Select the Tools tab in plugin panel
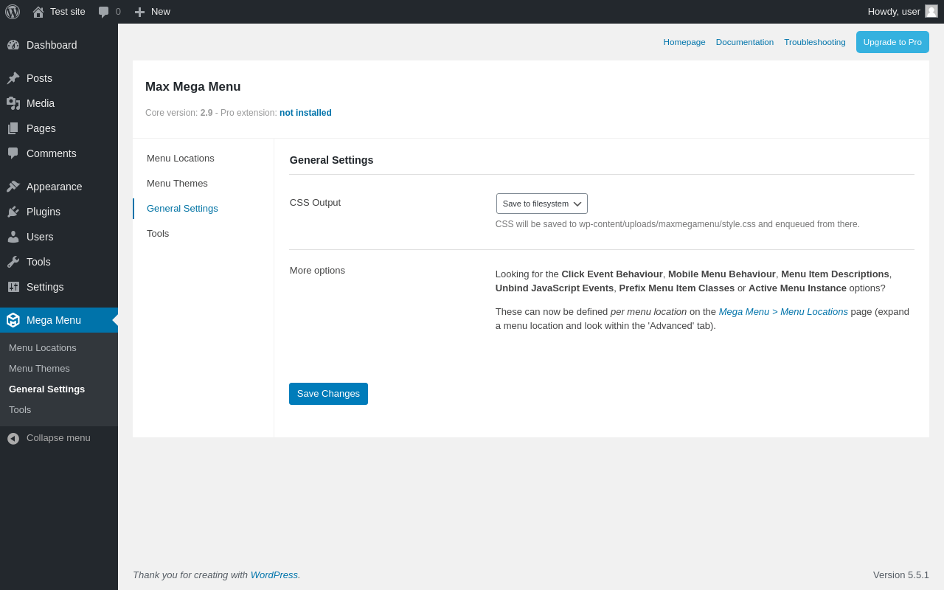This screenshot has height=590, width=944. pos(158,234)
